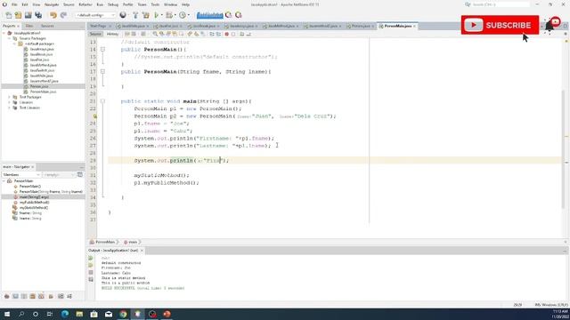Open the File menu
Image resolution: width=570 pixels, height=320 pixels.
click(x=14, y=4)
